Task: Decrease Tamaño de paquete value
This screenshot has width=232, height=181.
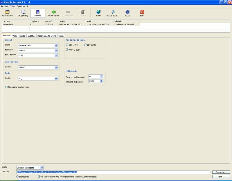Action: pos(101,82)
